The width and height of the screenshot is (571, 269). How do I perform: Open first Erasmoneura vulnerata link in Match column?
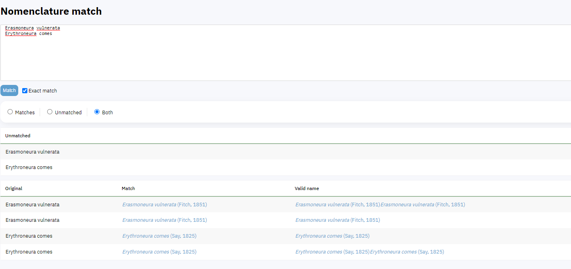pos(165,204)
